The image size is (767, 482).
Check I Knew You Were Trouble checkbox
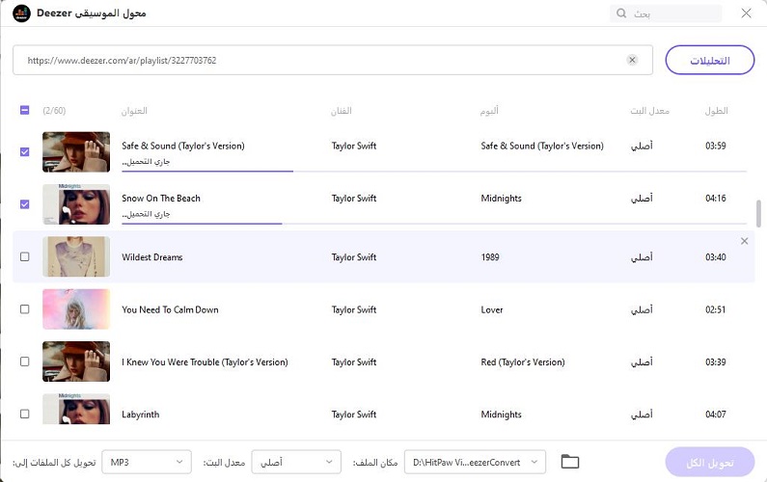pos(24,361)
